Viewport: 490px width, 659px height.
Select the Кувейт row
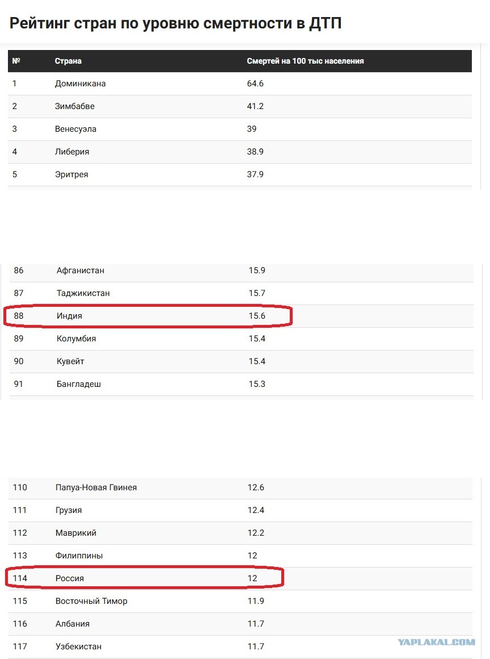241,361
